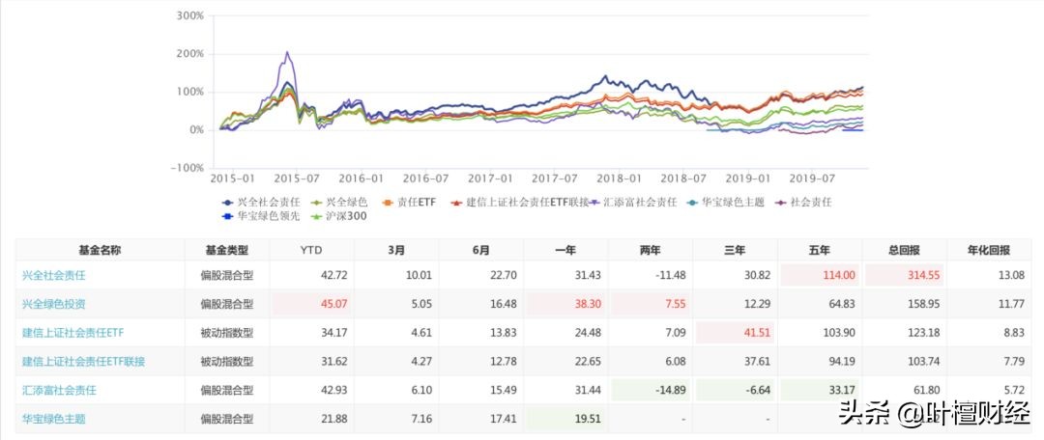Viewport: 1044px width, 440px height.
Task: Sort table by YTD column header
Action: point(312,249)
